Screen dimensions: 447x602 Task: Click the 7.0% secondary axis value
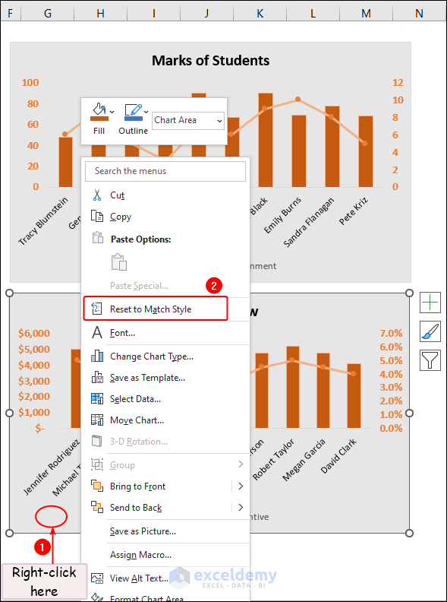pyautogui.click(x=391, y=333)
